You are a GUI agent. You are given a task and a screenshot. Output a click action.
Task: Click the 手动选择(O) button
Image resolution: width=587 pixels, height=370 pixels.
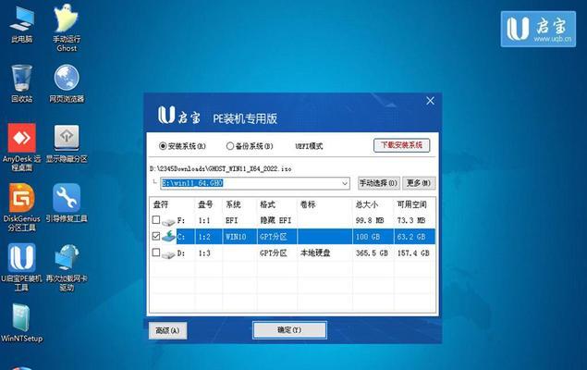click(x=378, y=183)
